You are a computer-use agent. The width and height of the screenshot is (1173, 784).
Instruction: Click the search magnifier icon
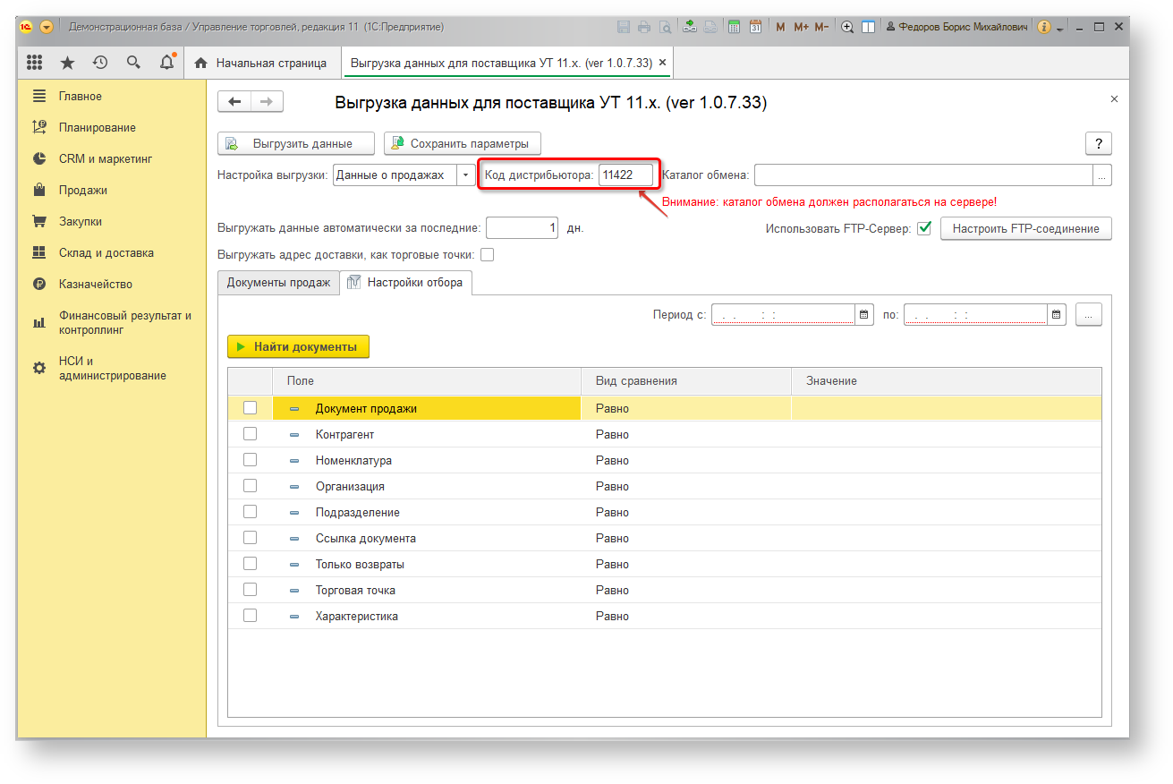pos(133,63)
